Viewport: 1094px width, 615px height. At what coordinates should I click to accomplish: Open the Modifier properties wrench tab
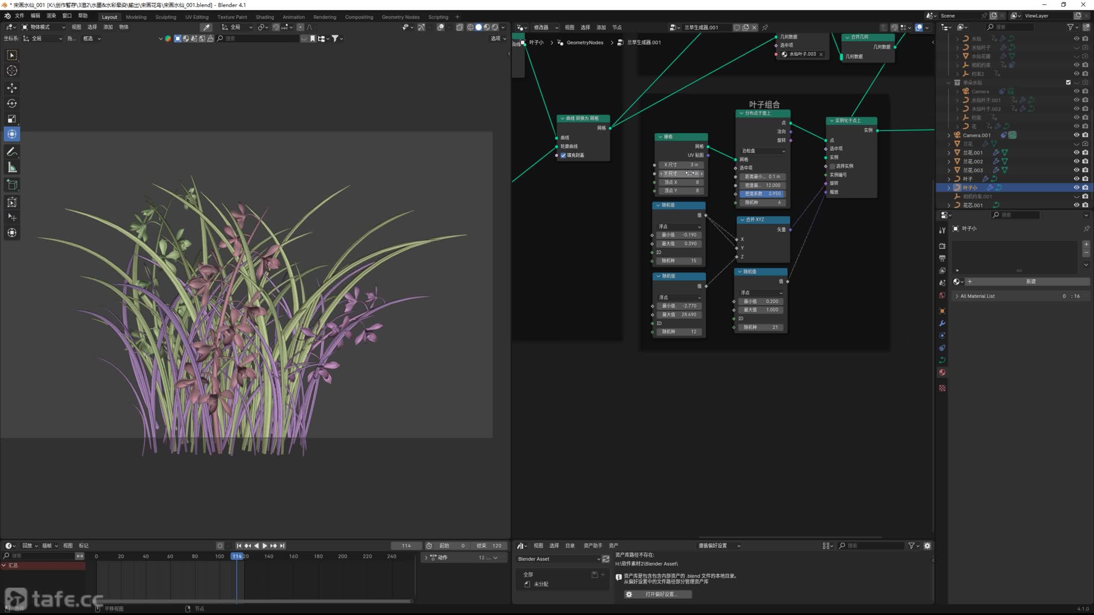pos(942,323)
